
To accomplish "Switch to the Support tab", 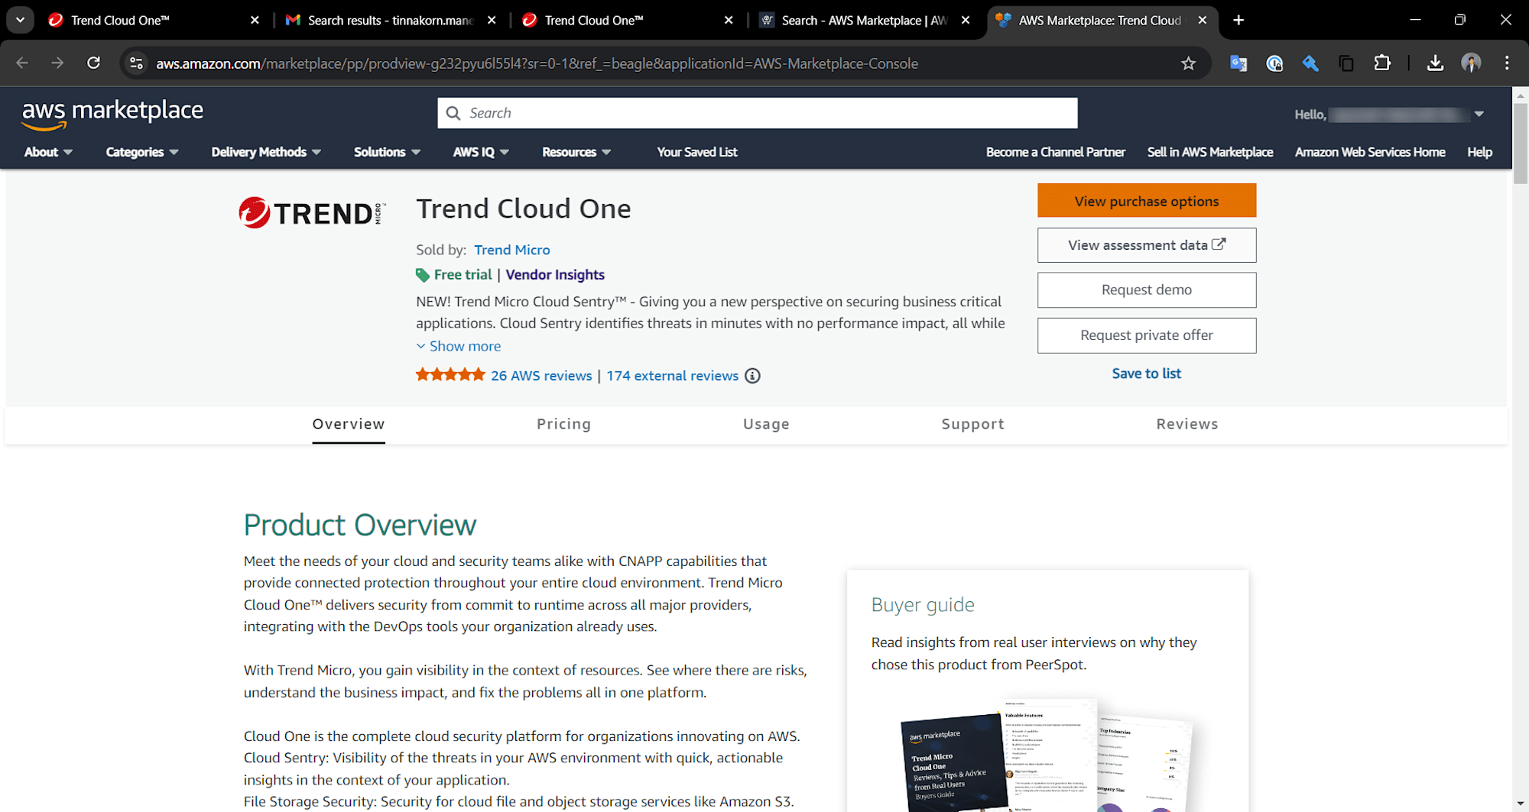I will coord(973,424).
